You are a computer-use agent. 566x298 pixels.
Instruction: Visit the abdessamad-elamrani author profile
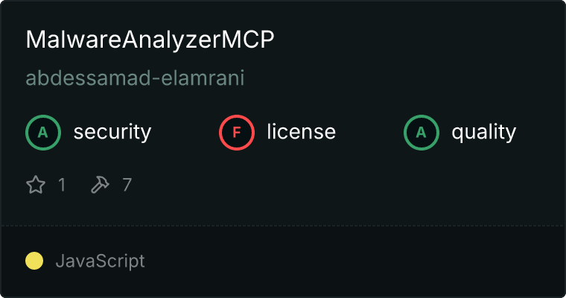(x=135, y=78)
